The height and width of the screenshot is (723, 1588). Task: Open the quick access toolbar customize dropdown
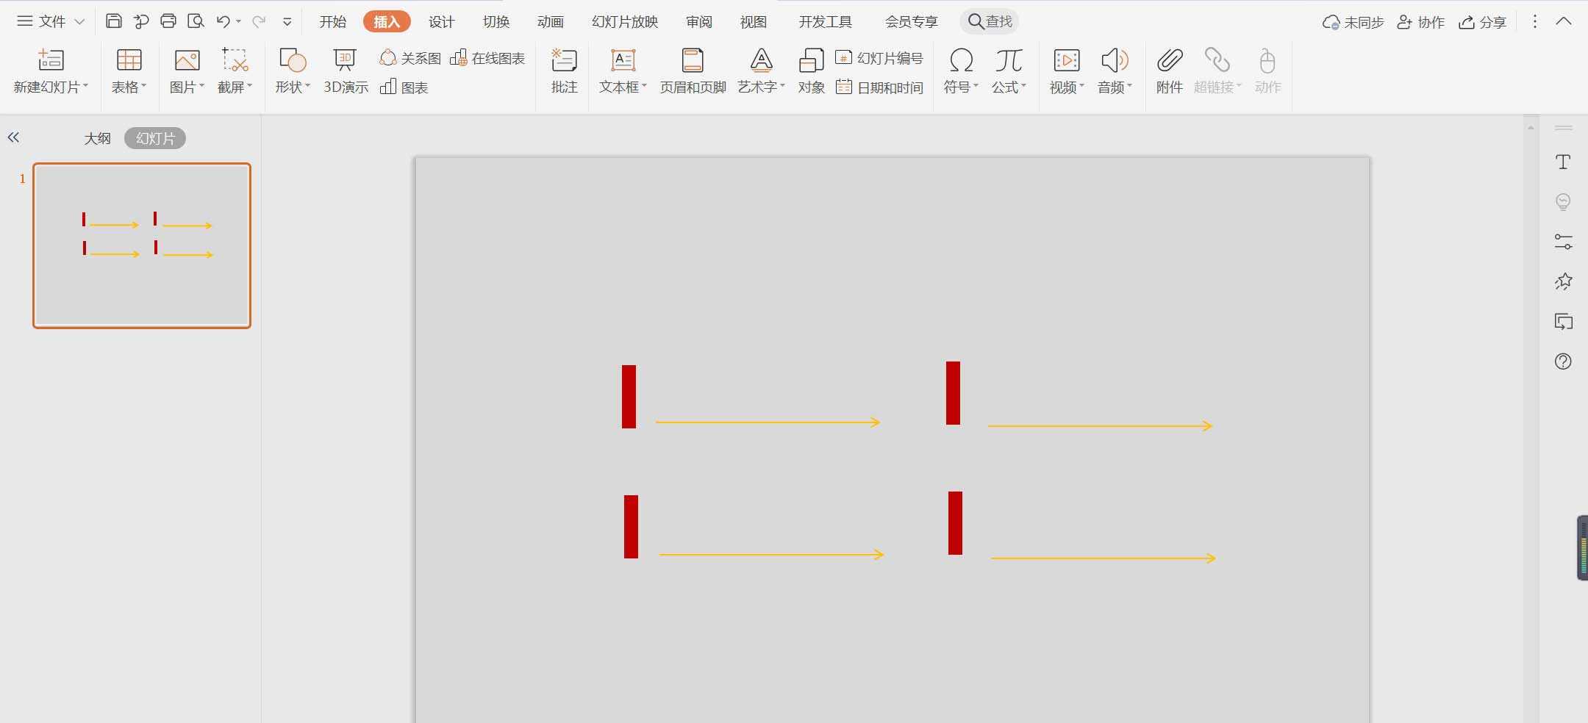(287, 22)
